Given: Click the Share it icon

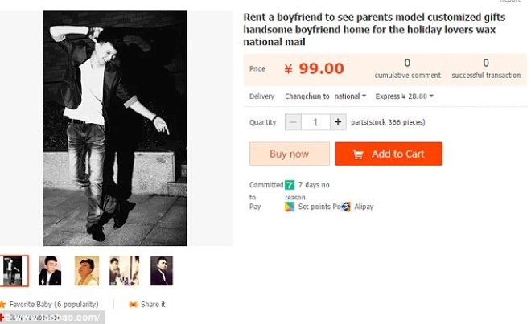Looking at the screenshot, I should coord(133,305).
